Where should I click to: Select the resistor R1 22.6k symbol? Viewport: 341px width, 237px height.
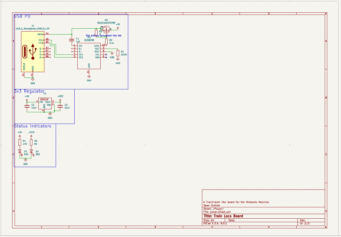pos(118,53)
